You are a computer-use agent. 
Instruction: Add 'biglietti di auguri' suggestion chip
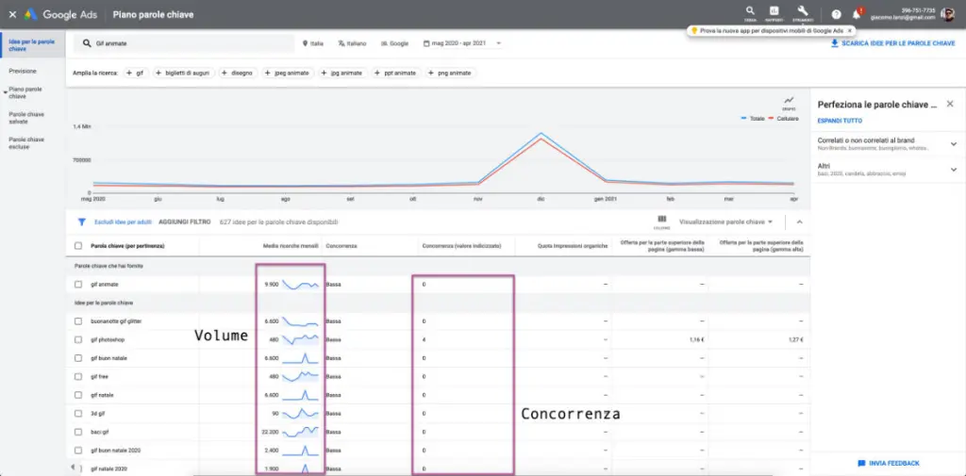[x=183, y=73]
